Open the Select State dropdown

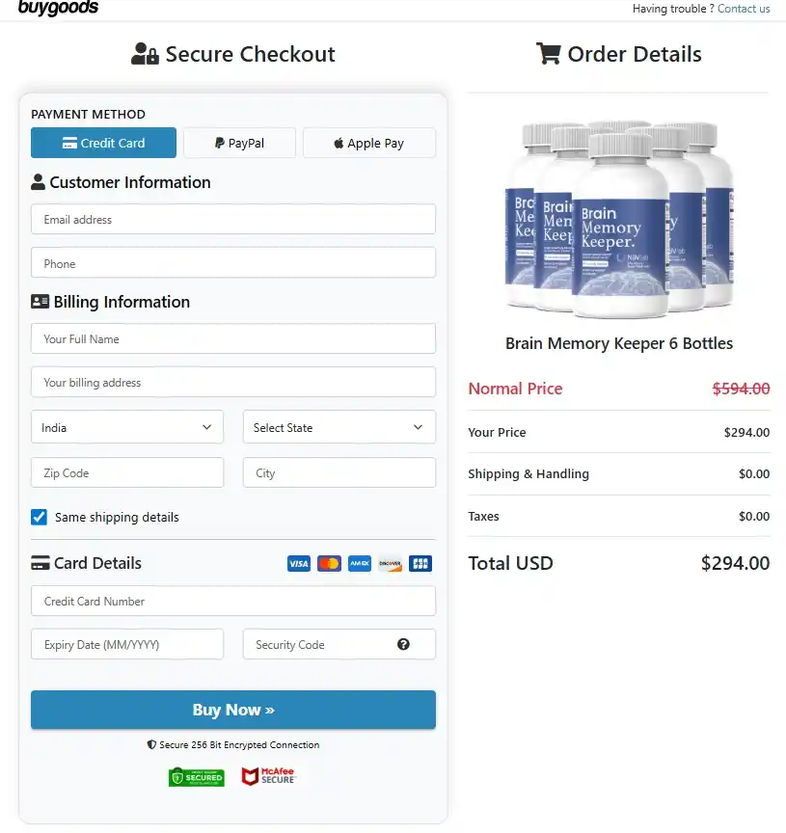coord(339,427)
